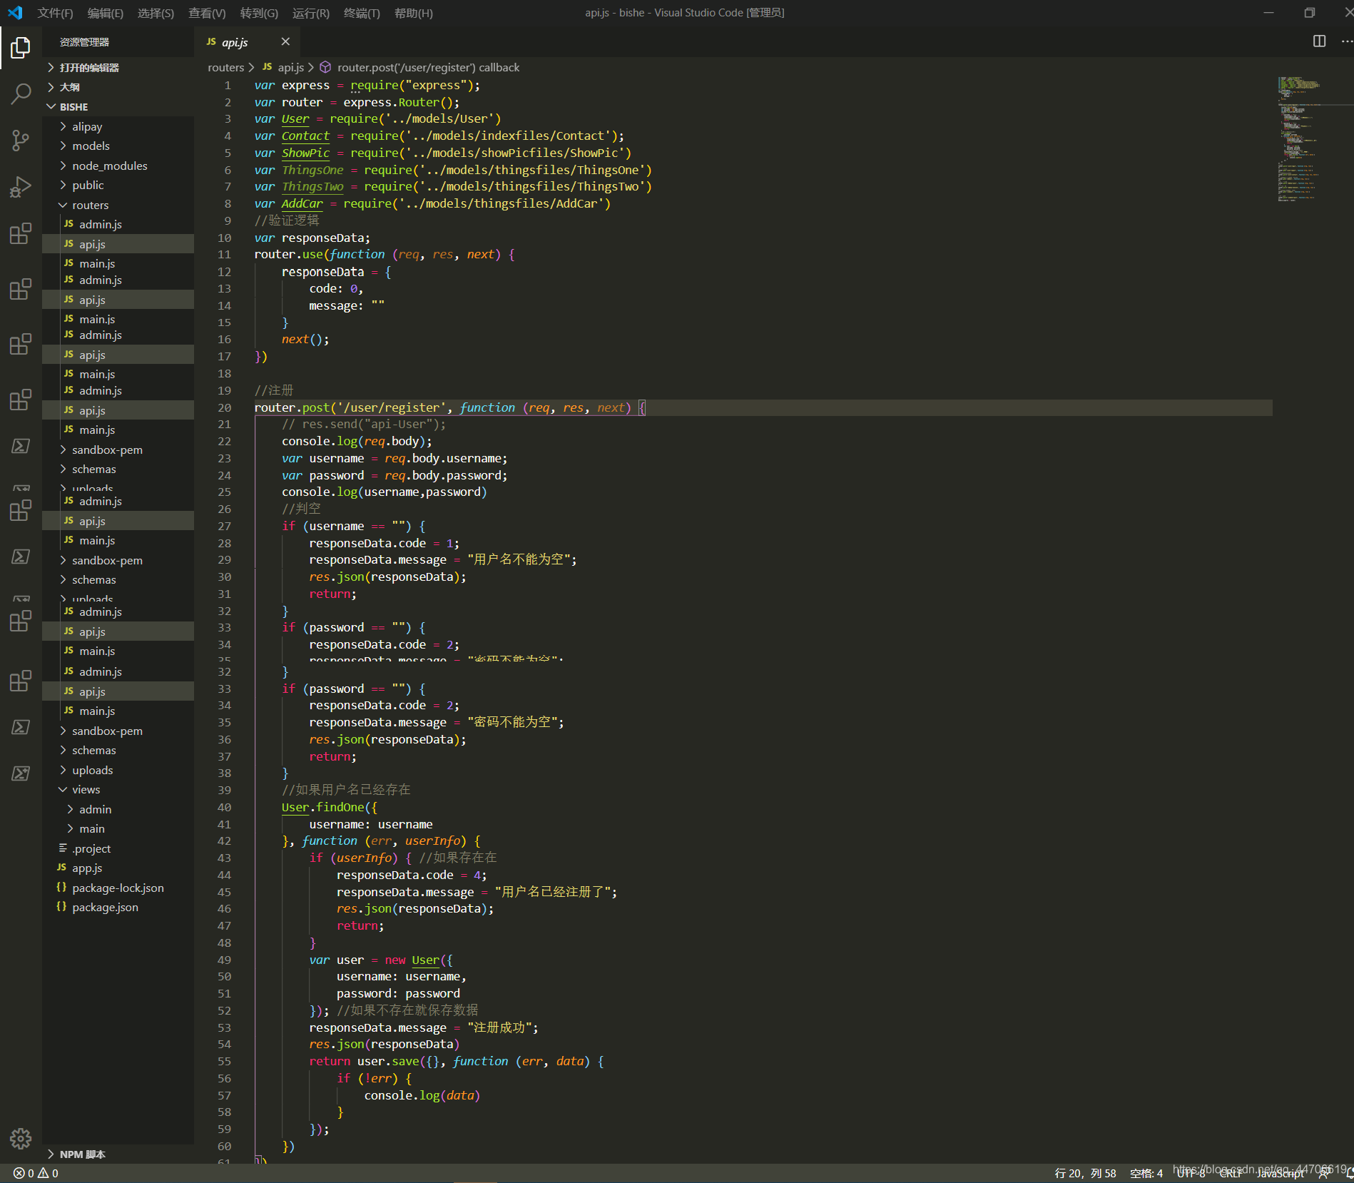Screen dimensions: 1354x1183
Task: Click line 40 User.findOne code
Action: [329, 807]
